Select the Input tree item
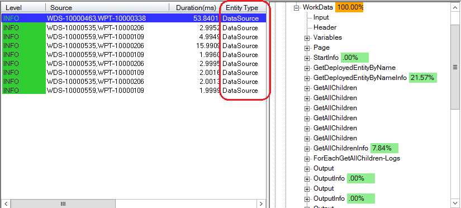The height and width of the screenshot is (208, 461). point(321,17)
